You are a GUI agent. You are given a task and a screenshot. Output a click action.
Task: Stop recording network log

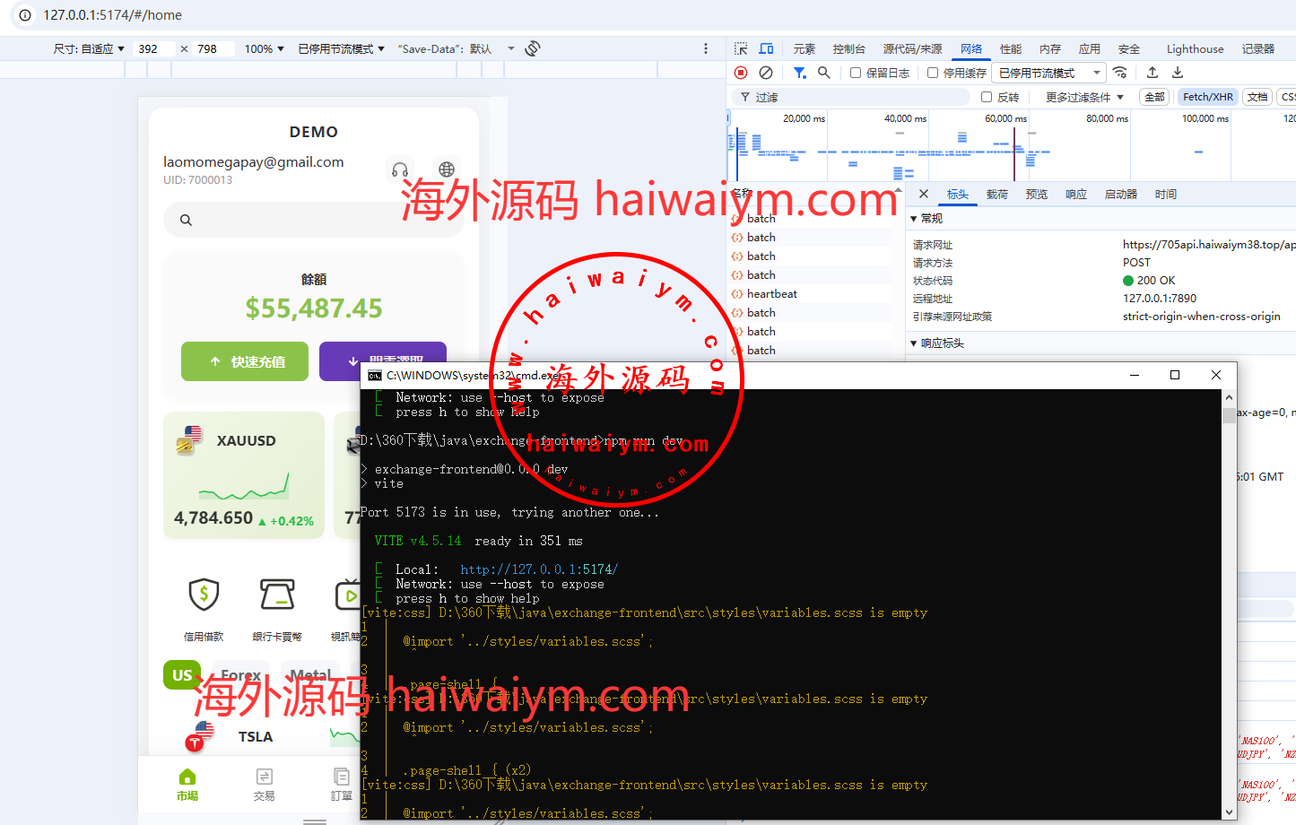coord(741,73)
